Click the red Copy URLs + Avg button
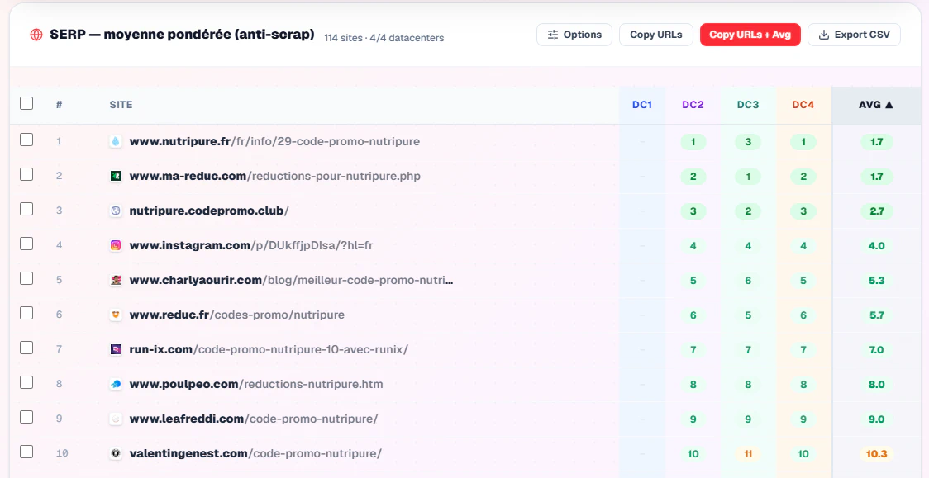 tap(750, 35)
